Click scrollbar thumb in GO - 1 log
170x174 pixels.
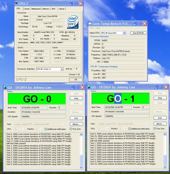(x=165, y=160)
